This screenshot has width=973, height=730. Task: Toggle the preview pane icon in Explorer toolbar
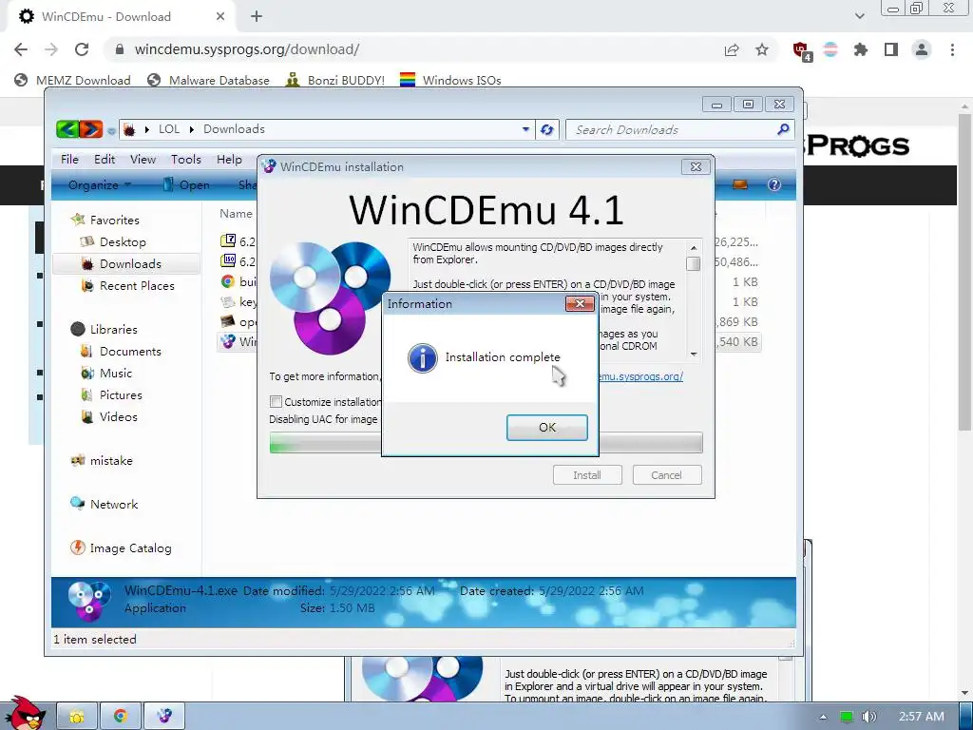tap(739, 184)
